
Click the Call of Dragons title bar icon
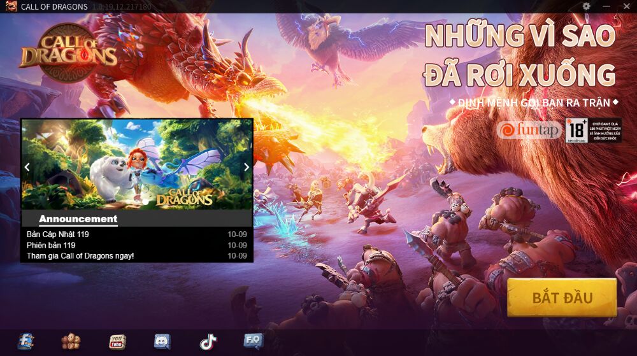tap(11, 6)
